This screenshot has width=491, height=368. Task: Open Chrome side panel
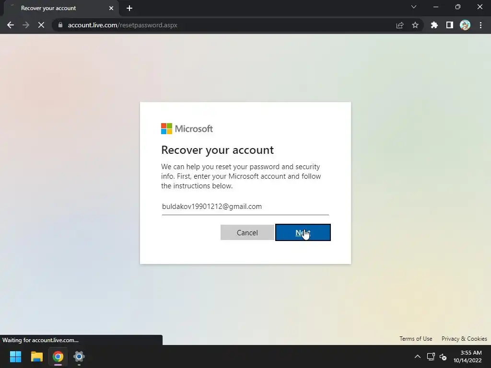point(450,25)
